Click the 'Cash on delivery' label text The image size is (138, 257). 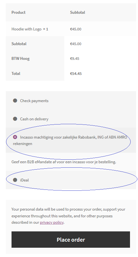34,119
